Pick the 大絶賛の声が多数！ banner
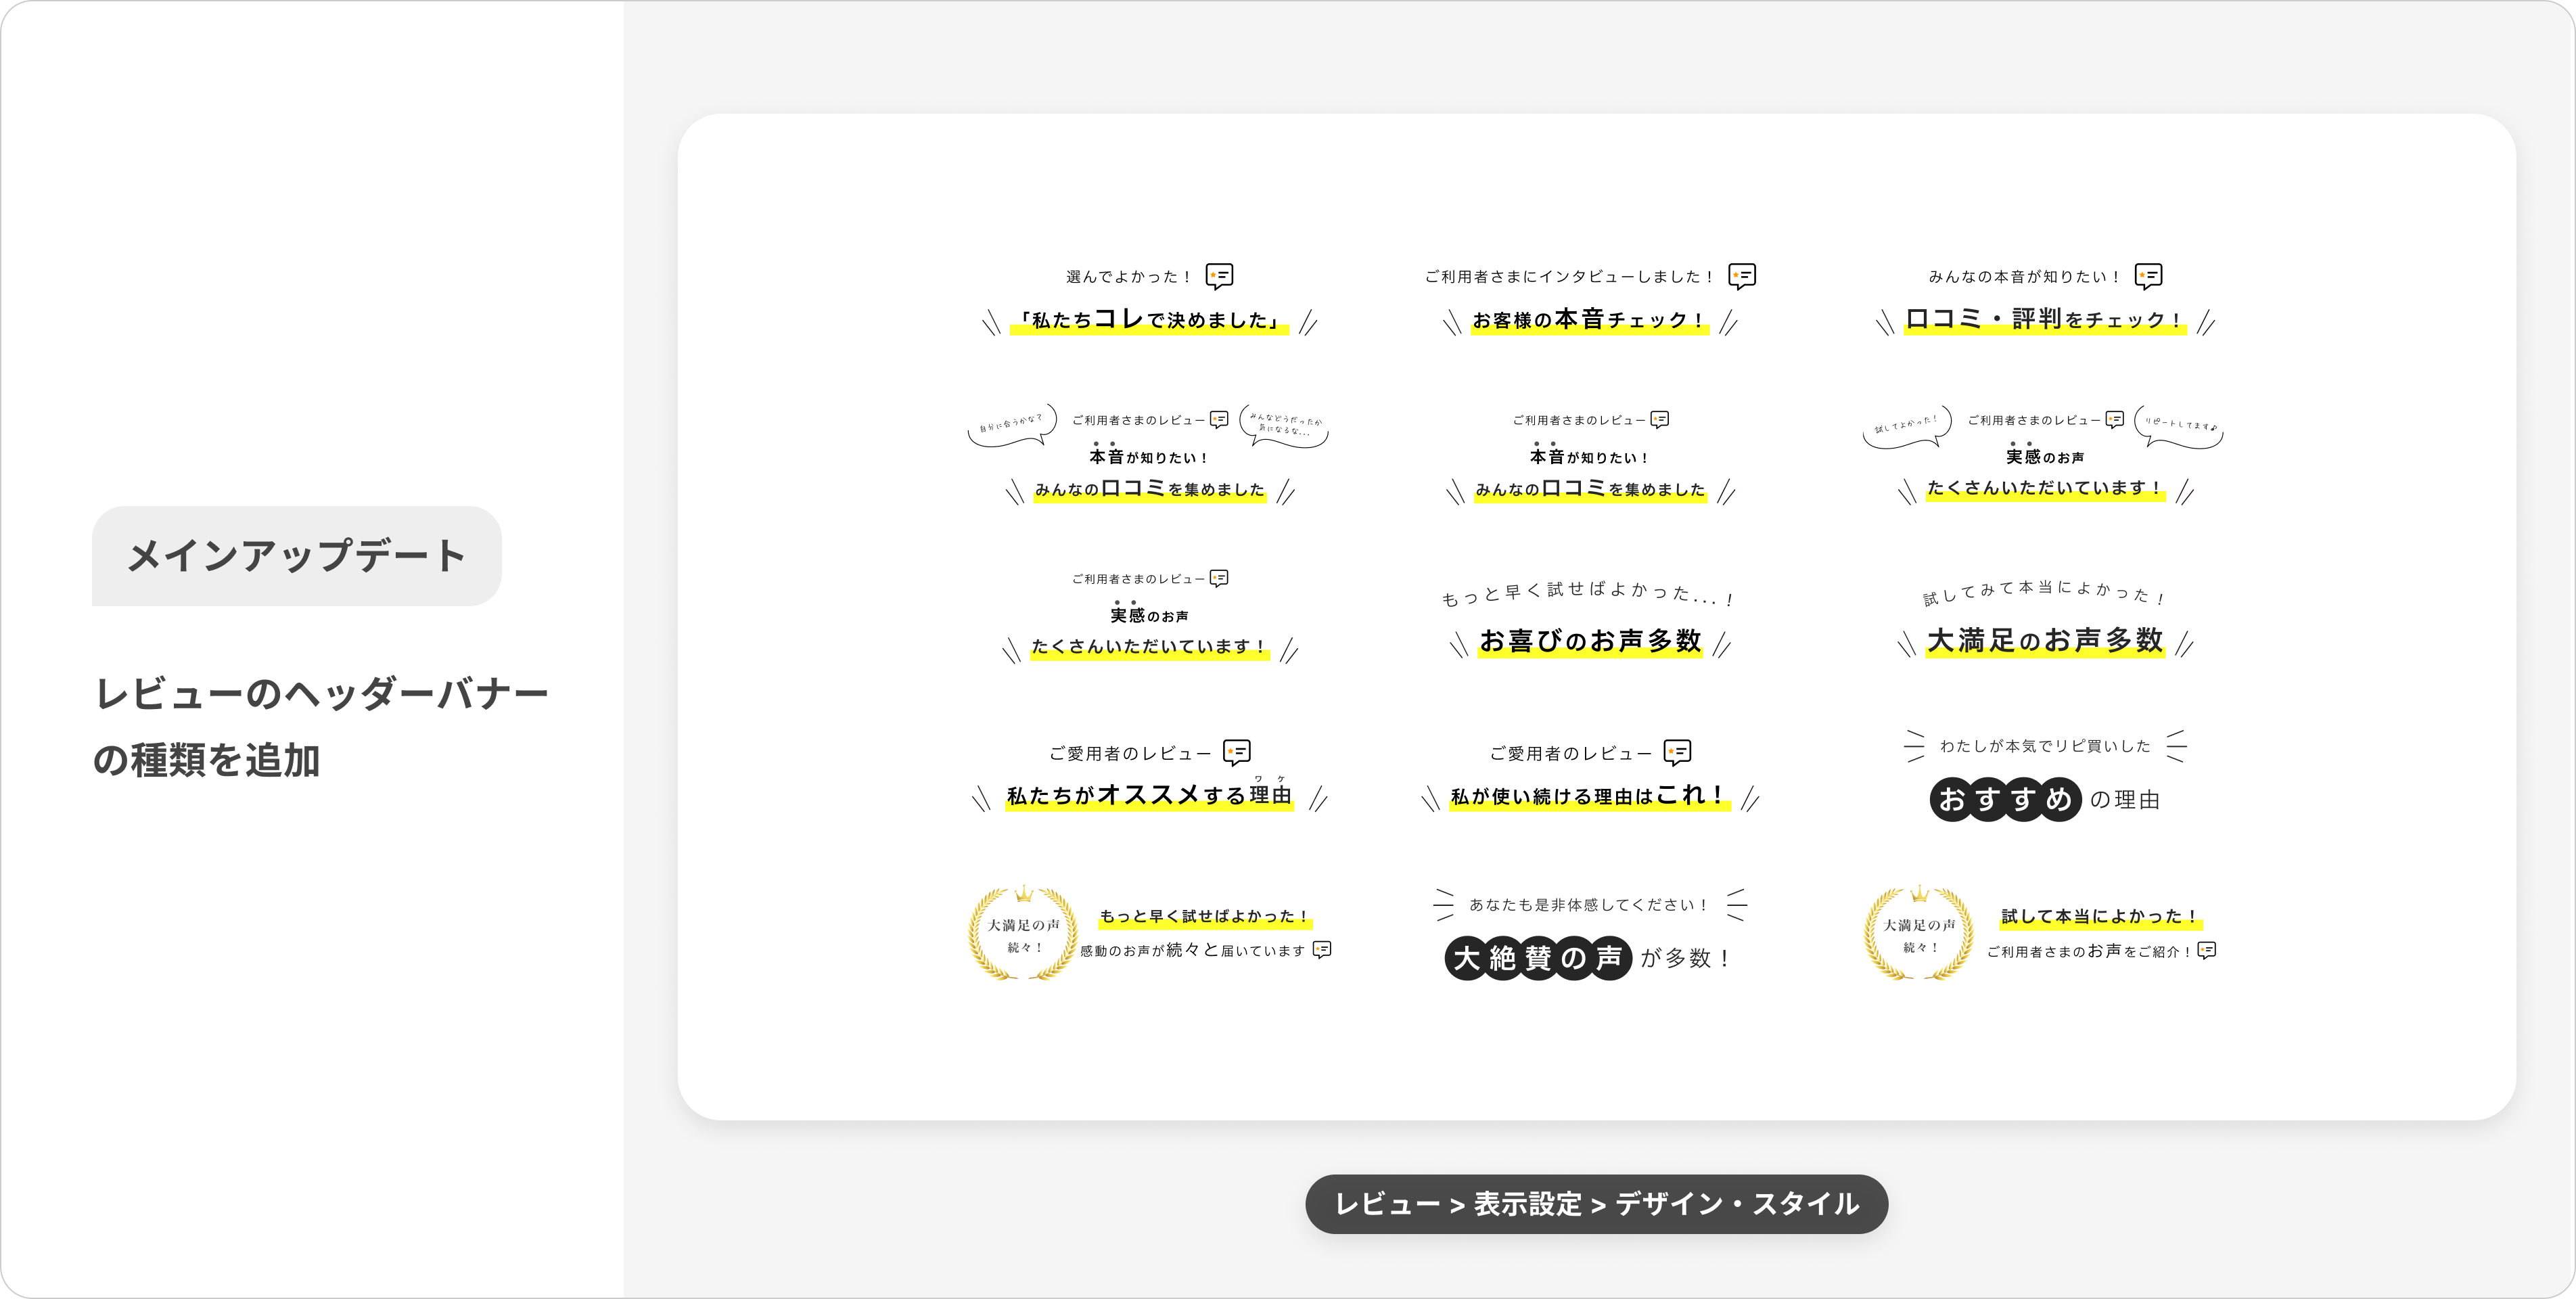 [x=1588, y=958]
